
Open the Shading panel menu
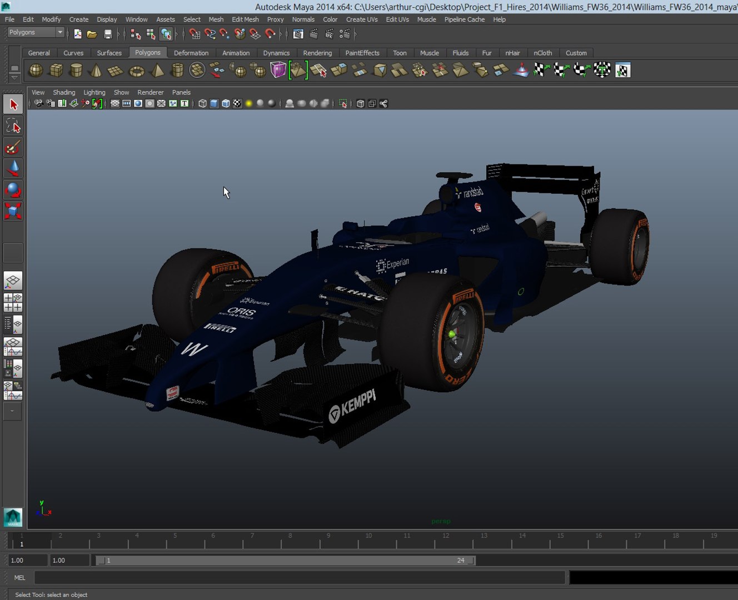click(64, 92)
